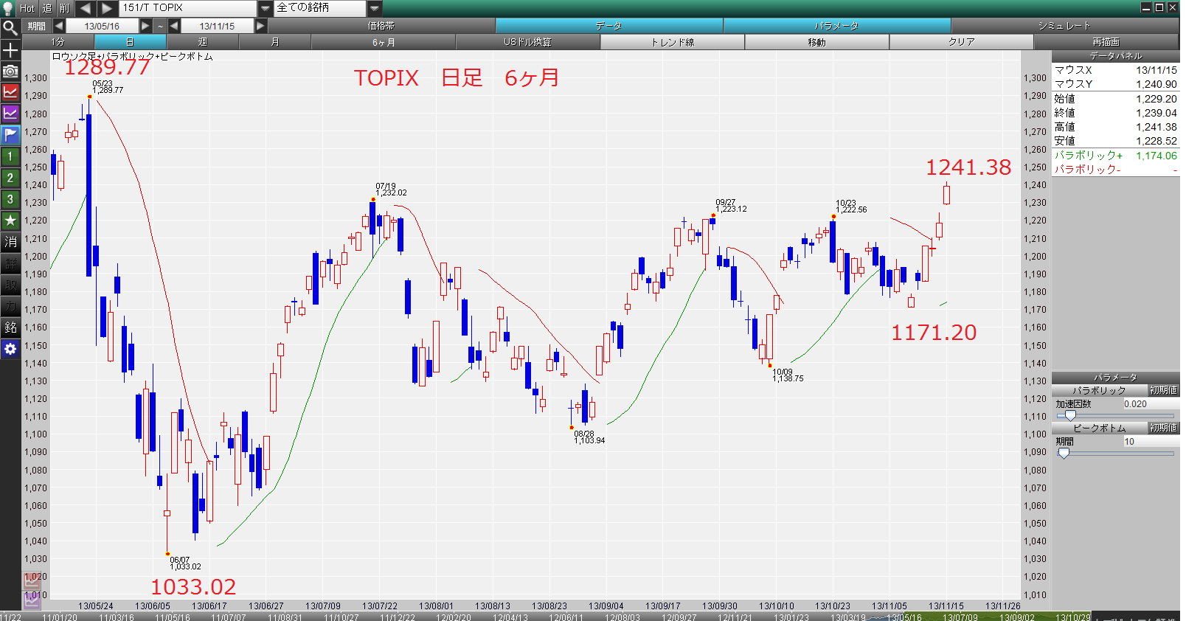Open settings with the blue gear icon
The height and width of the screenshot is (621, 1186).
click(x=10, y=349)
